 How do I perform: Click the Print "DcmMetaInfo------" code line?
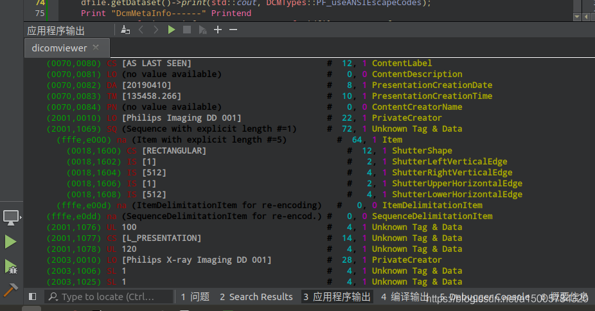click(166, 13)
